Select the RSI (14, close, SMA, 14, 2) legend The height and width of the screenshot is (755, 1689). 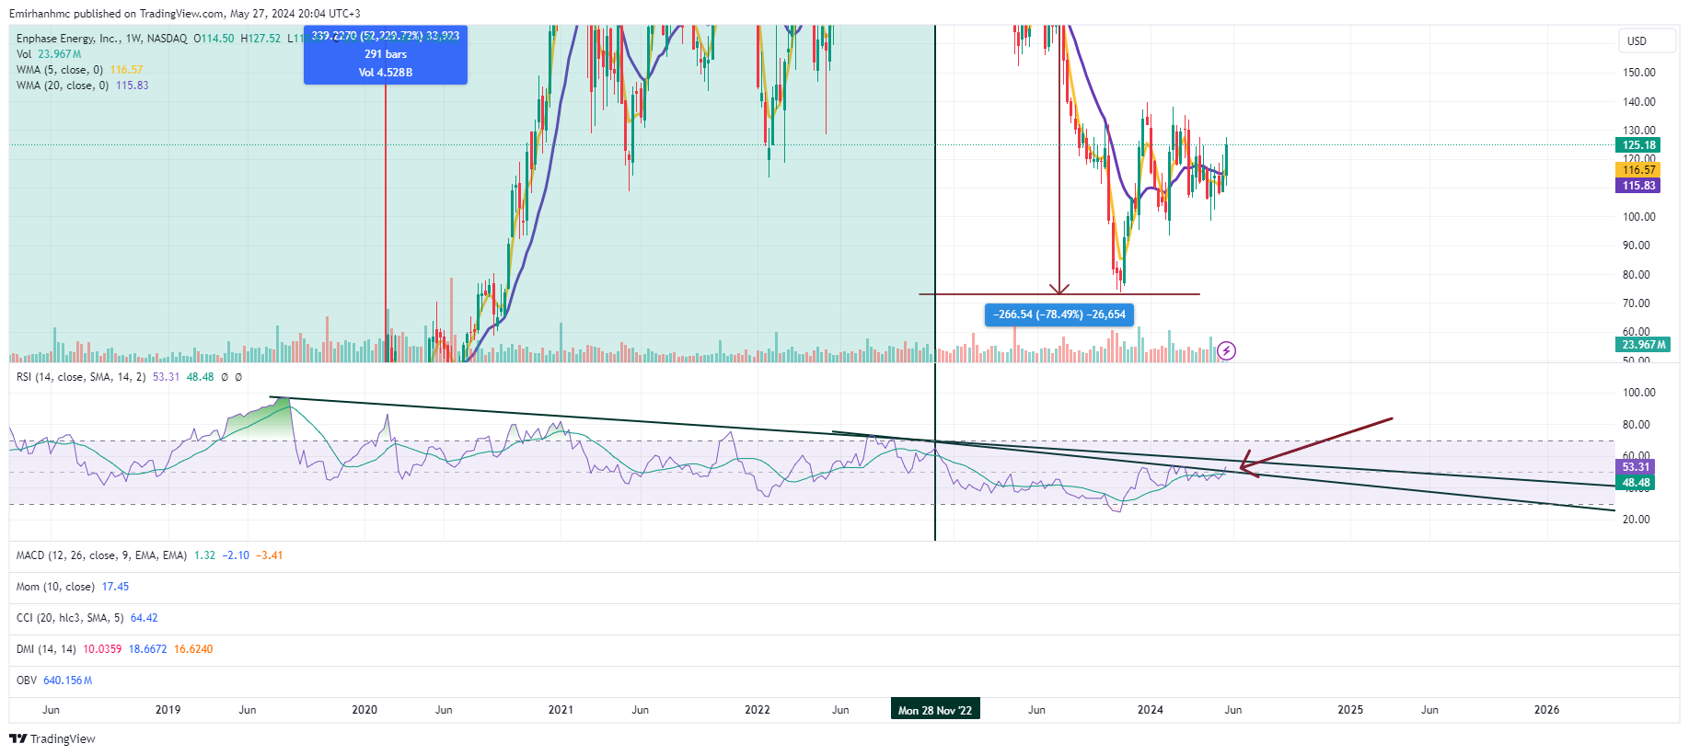click(129, 377)
